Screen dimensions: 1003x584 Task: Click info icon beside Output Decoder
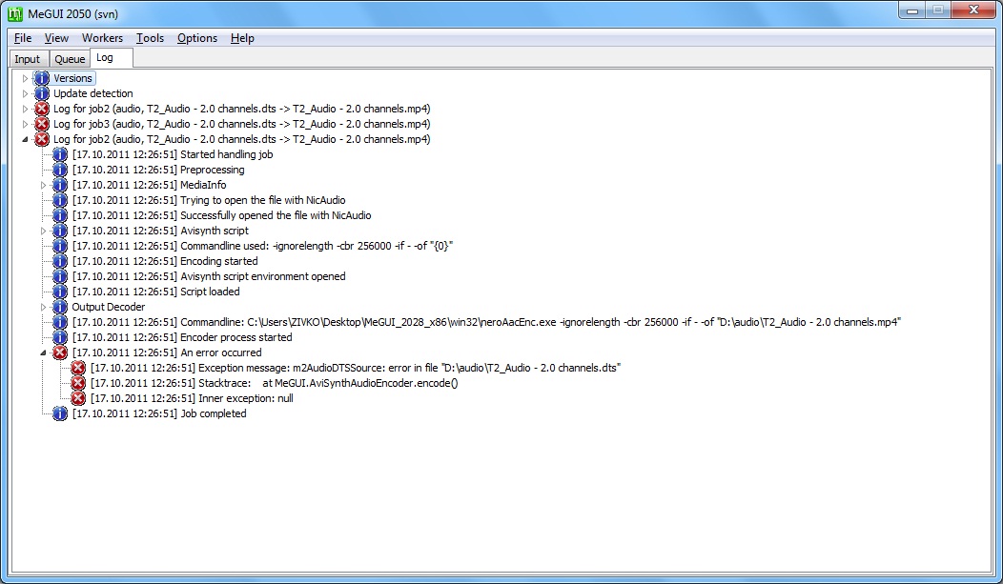coord(59,307)
